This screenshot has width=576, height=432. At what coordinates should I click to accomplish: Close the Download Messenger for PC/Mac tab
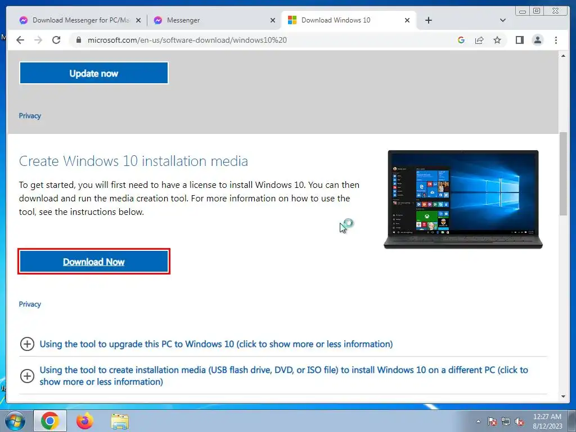coord(138,20)
